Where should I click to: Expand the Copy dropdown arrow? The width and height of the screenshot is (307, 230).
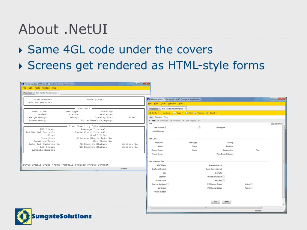[x=183, y=113]
